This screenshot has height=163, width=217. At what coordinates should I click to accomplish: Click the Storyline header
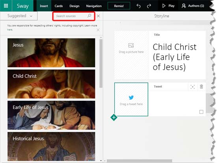[162, 16]
